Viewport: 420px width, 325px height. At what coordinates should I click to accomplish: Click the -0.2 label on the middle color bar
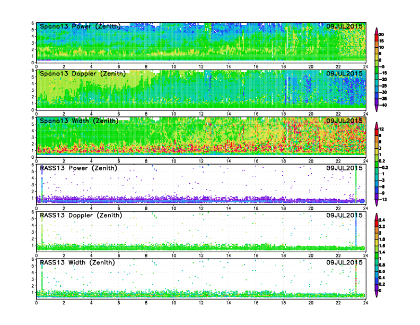pyautogui.click(x=383, y=167)
